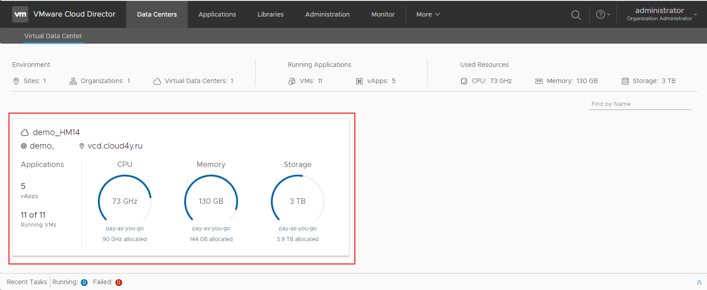Select the Monitor tab
Image resolution: width=707 pixels, height=290 pixels.
(x=383, y=14)
